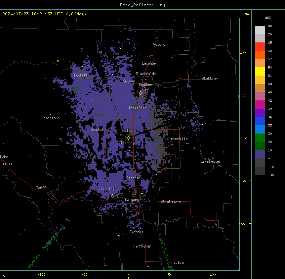Click the 0 tick label on right axis

click(x=246, y=139)
